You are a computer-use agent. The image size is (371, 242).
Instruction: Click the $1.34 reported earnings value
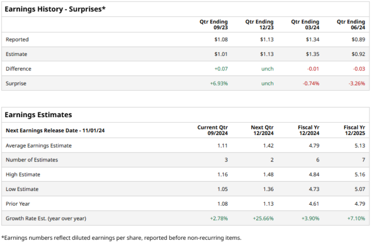click(313, 39)
